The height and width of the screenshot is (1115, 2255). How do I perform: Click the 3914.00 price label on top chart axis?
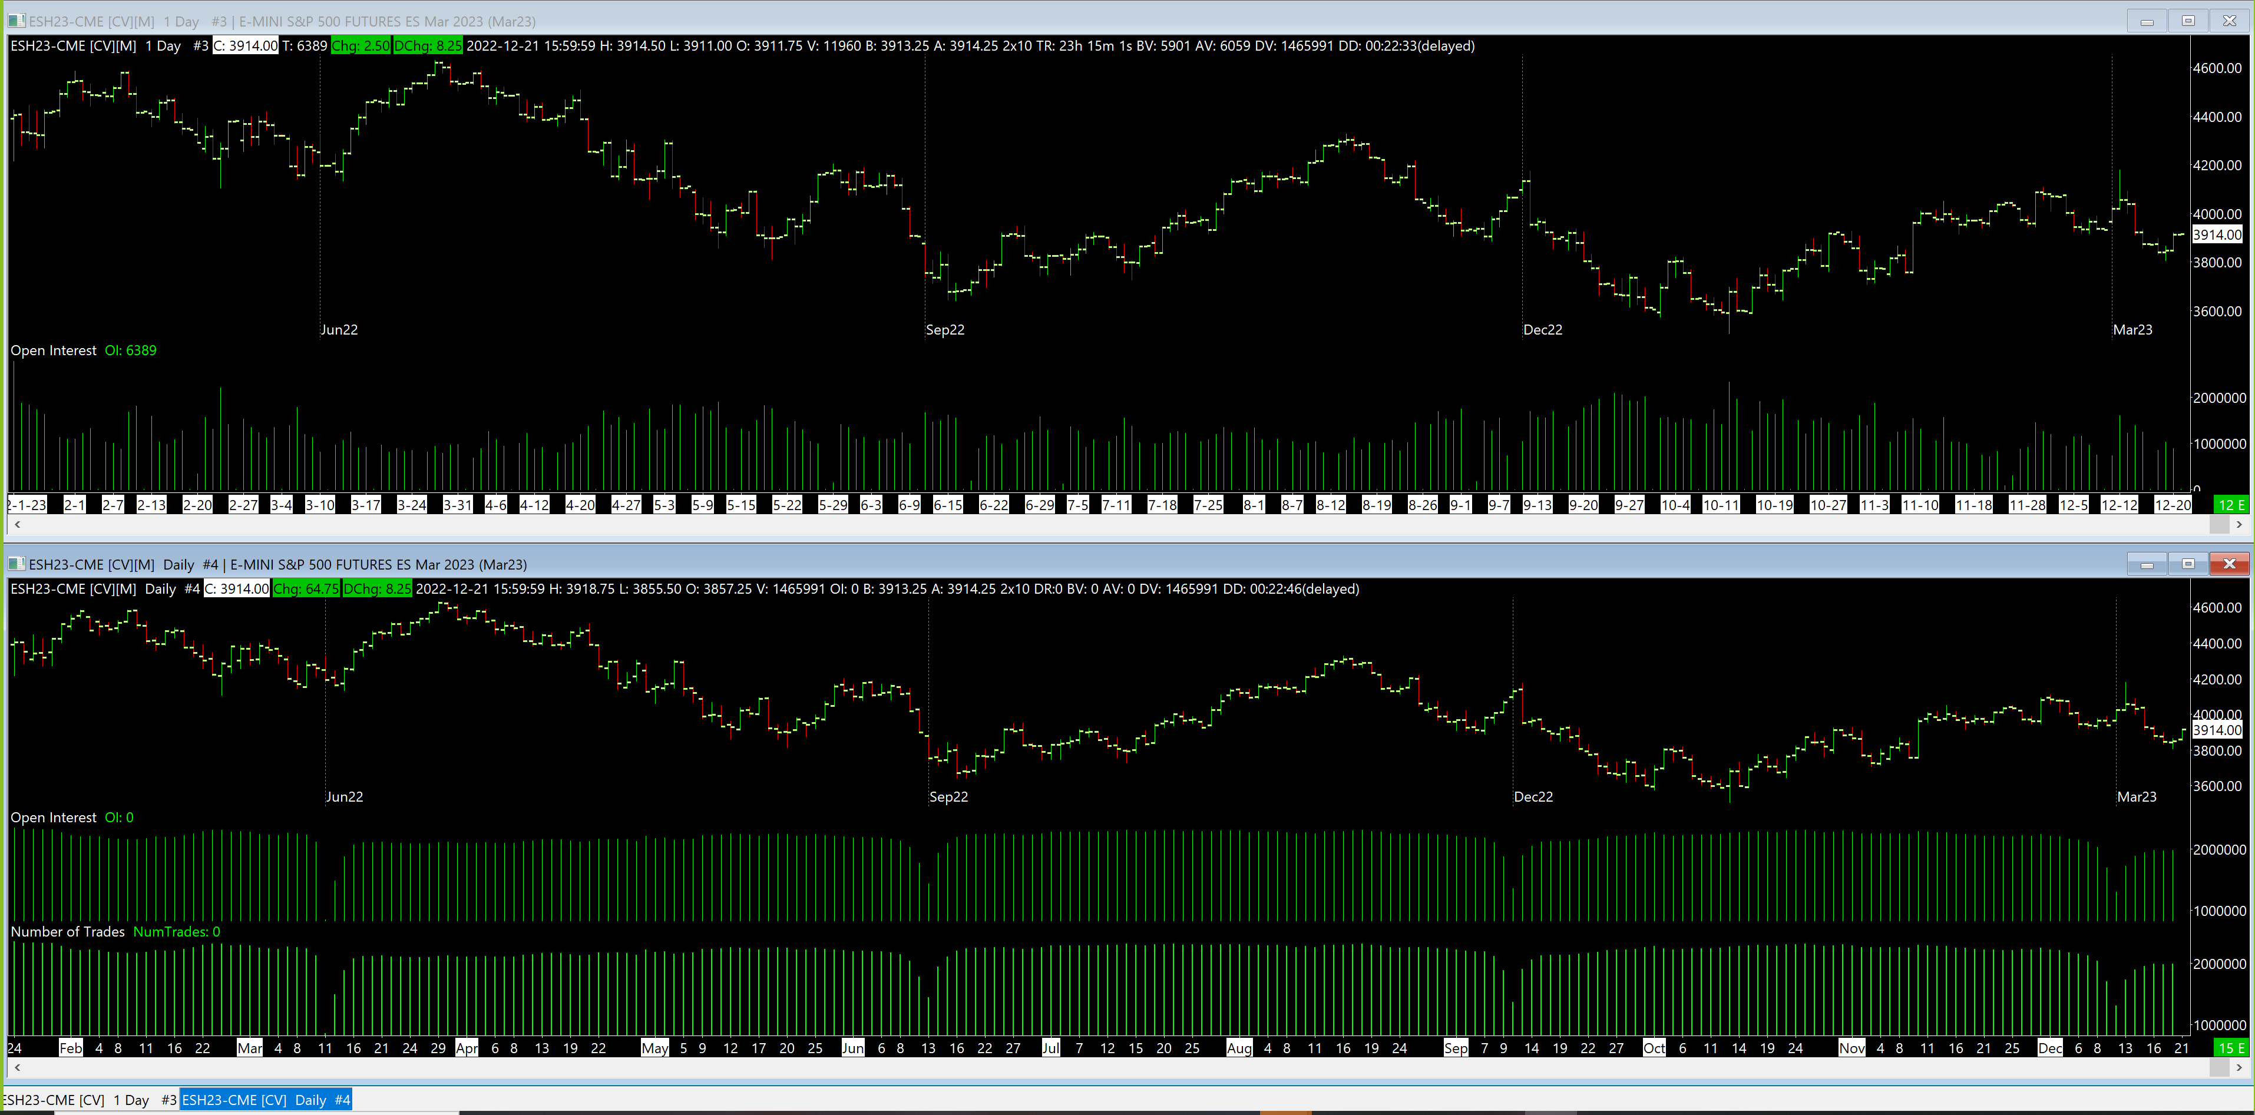coord(2217,234)
